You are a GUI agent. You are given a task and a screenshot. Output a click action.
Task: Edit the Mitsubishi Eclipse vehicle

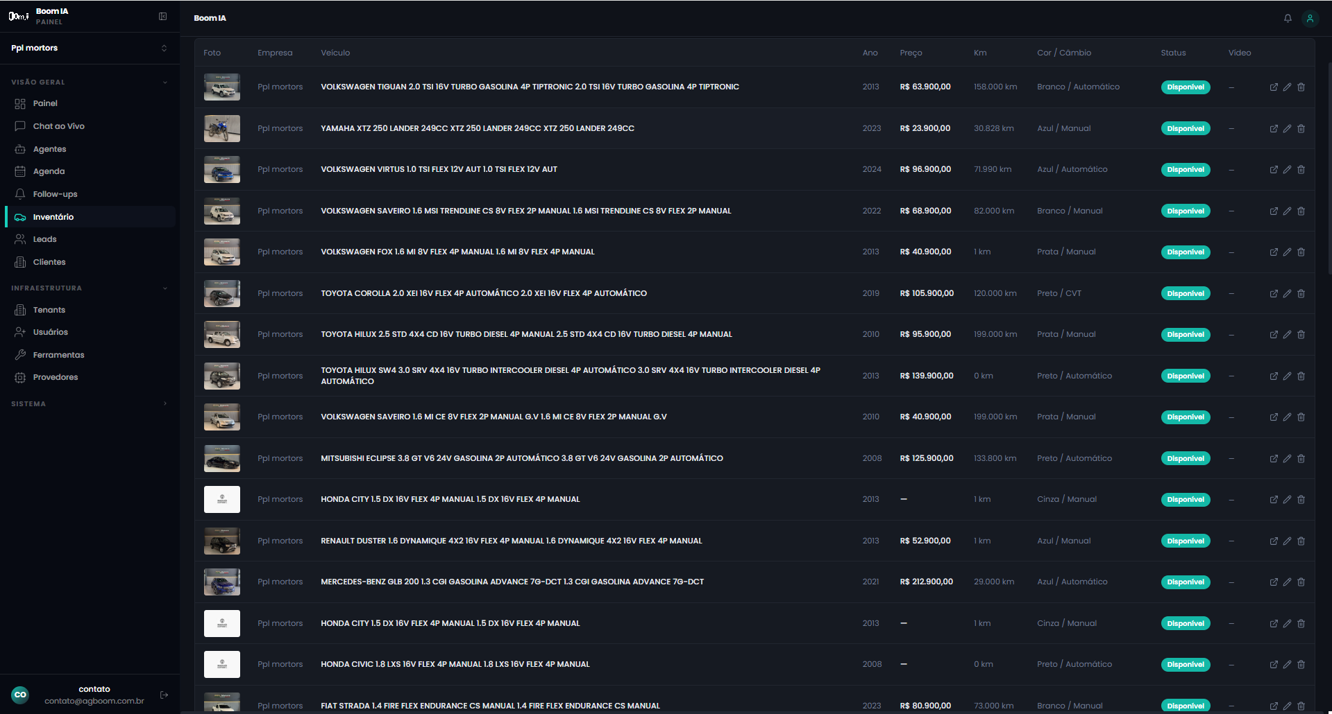[x=1287, y=458]
